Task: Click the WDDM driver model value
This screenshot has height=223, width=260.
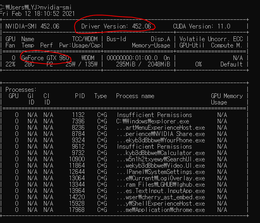Action: (88, 58)
